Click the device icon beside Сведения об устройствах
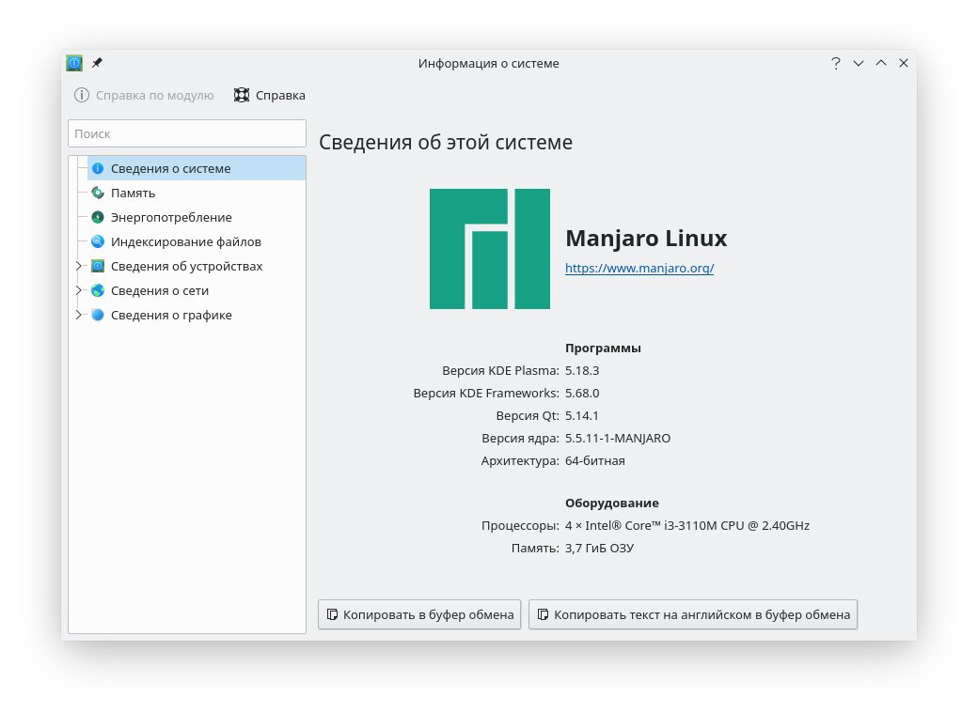Image resolution: width=978 pixels, height=713 pixels. [x=98, y=266]
